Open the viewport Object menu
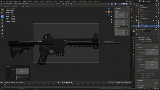Image resolution: width=160 pixels, height=90 pixels. (x=26, y=4)
